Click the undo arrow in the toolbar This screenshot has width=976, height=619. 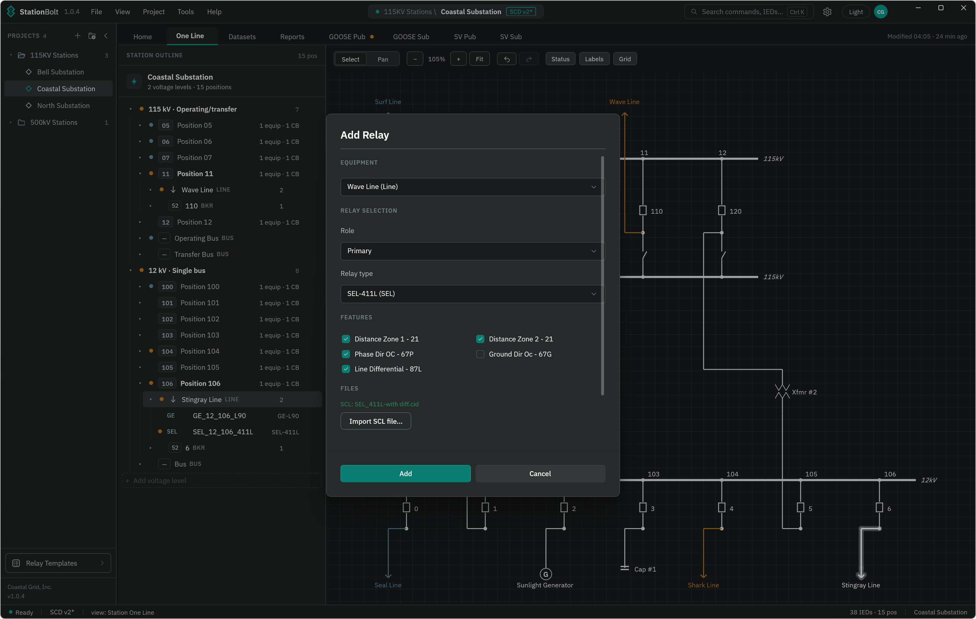pyautogui.click(x=507, y=59)
